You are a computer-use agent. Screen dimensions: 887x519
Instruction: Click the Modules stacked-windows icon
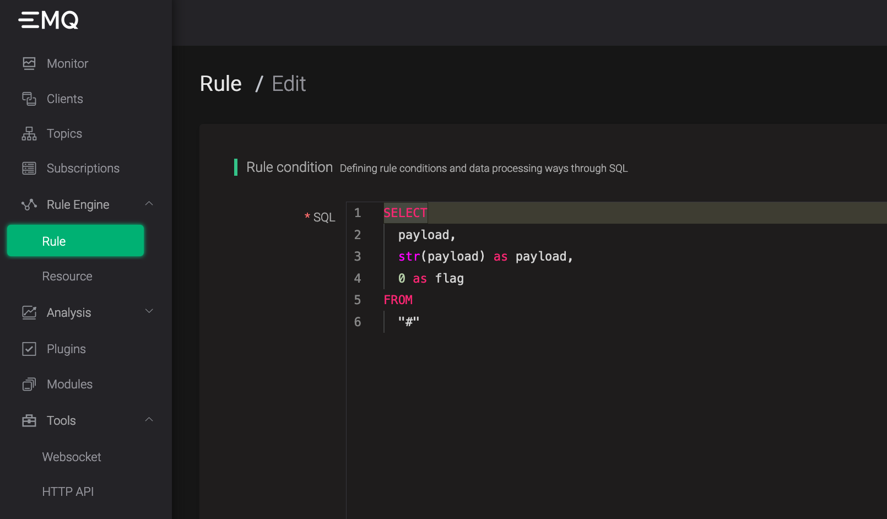(x=29, y=384)
